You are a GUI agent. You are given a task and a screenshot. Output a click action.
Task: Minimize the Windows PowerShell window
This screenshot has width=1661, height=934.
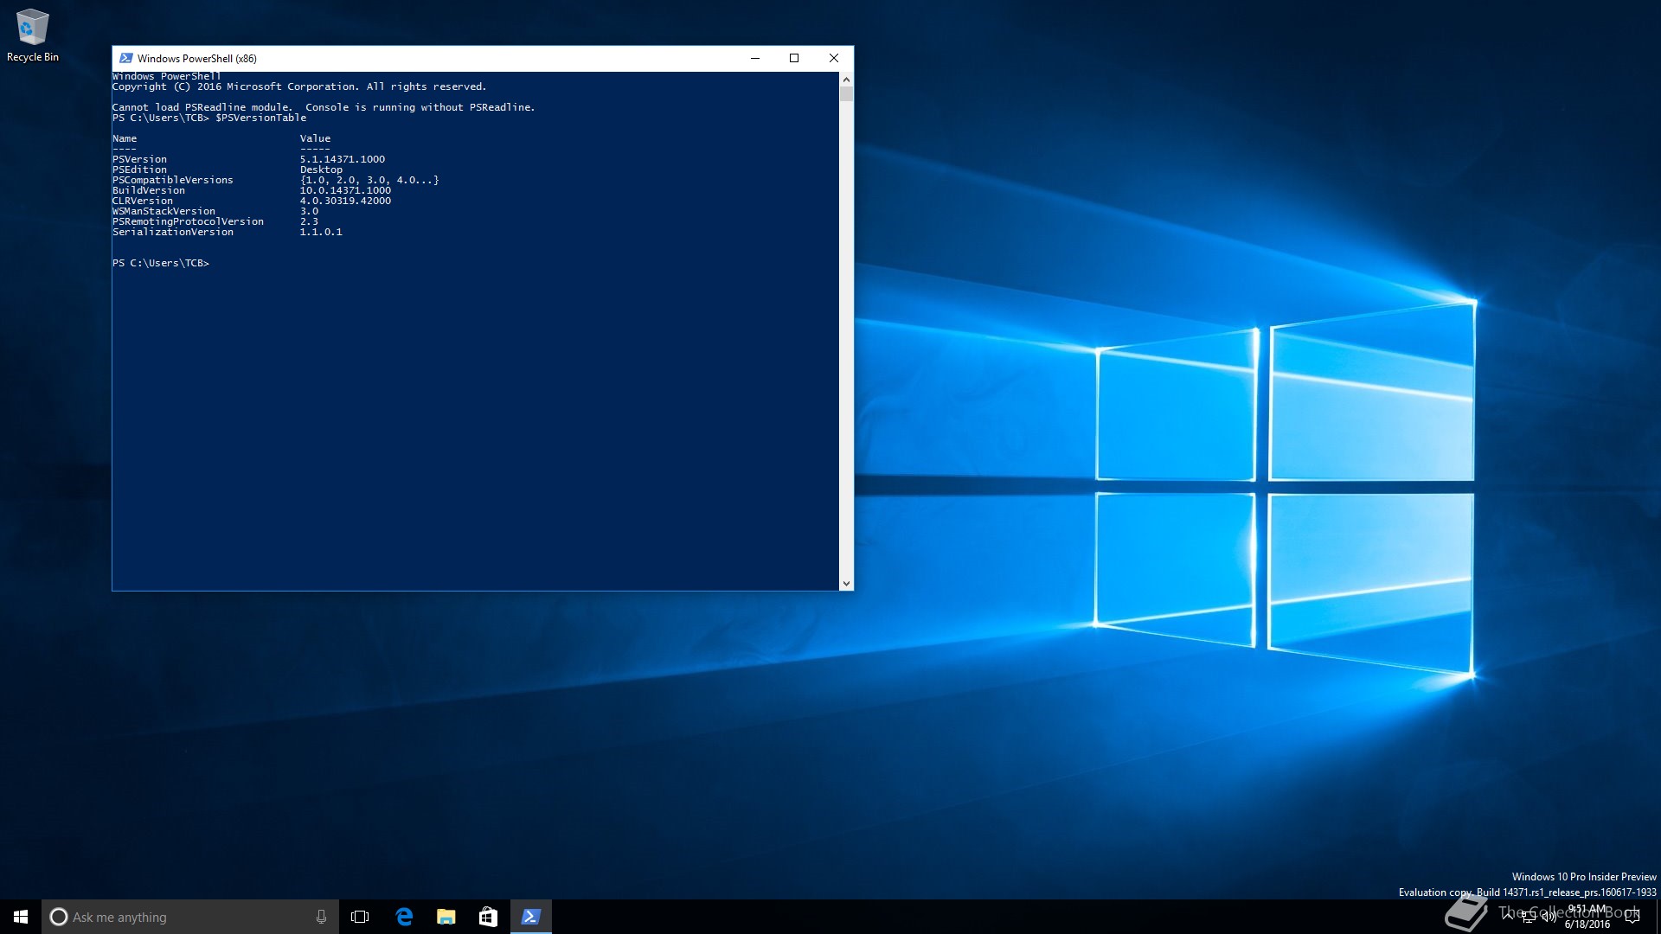tap(755, 58)
